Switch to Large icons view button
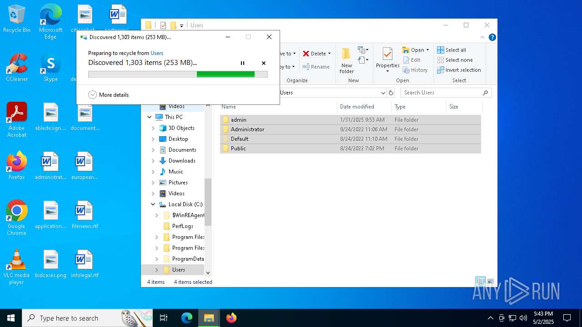 click(x=491, y=282)
